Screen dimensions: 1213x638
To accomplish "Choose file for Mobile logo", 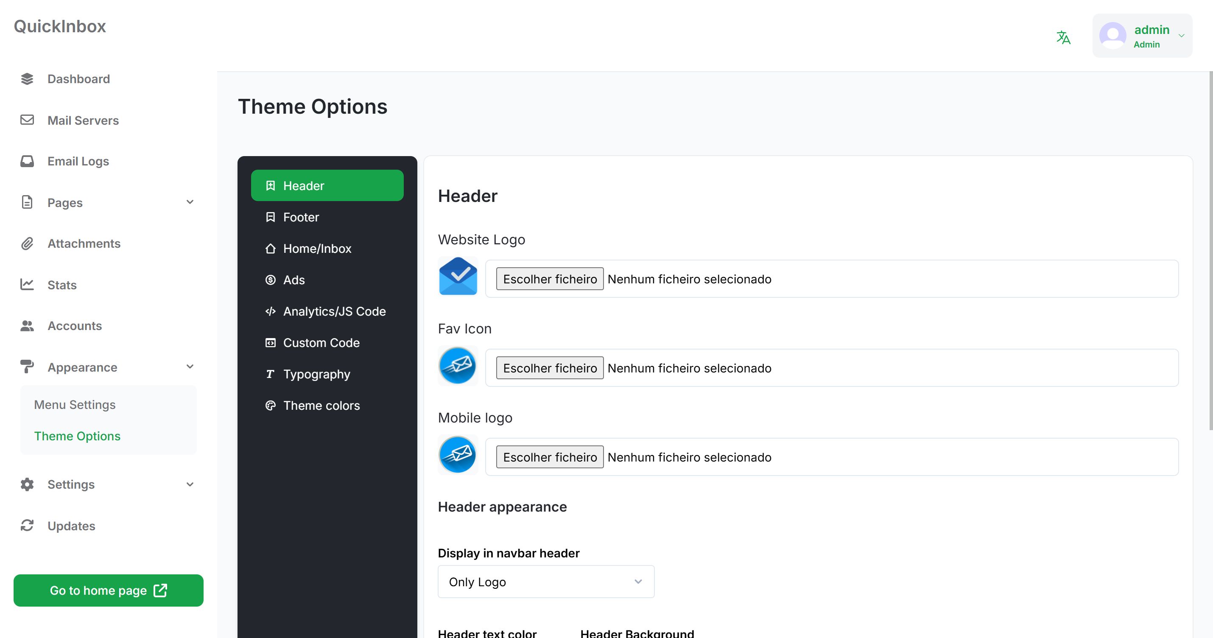I will [x=550, y=457].
